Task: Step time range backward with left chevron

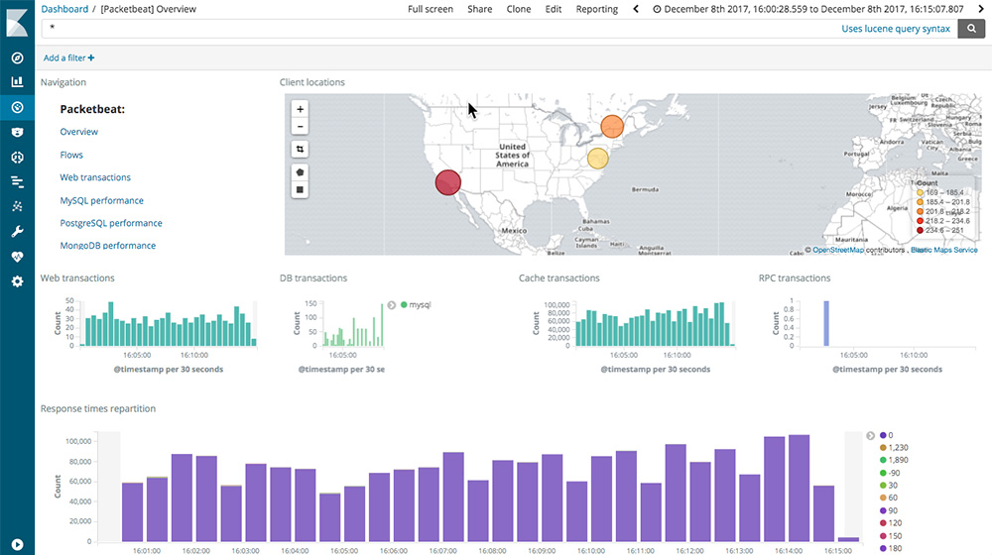Action: [636, 9]
